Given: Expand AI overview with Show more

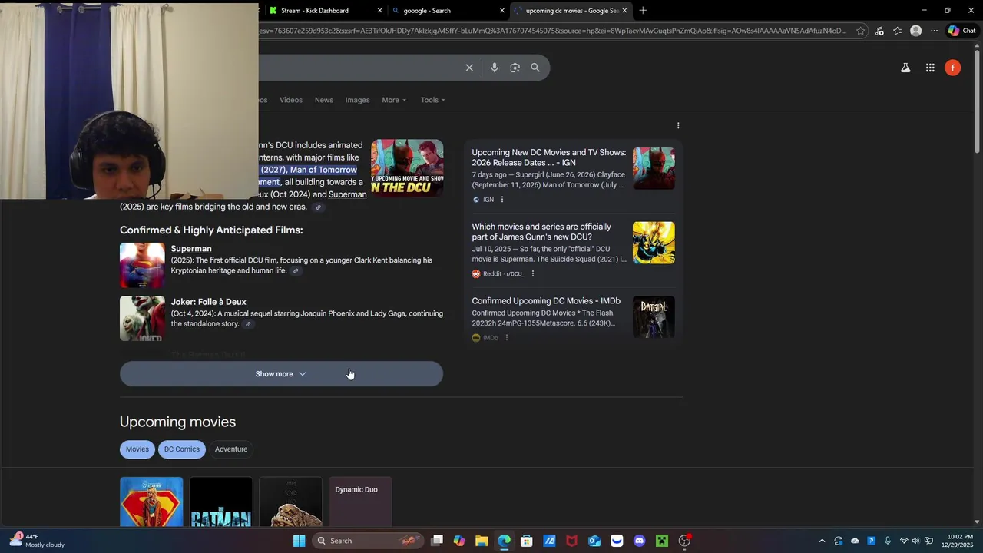Looking at the screenshot, I should [281, 374].
